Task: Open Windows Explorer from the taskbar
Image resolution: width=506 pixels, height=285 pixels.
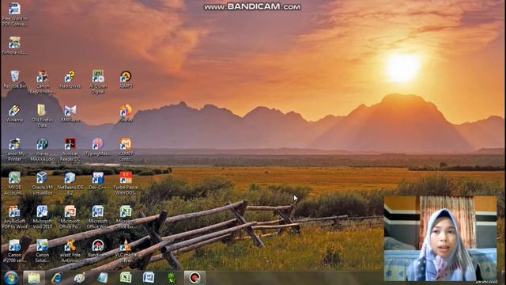Action: coord(34,278)
